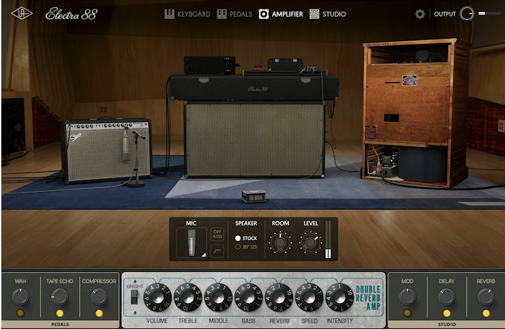Image resolution: width=505 pixels, height=329 pixels.
Task: Click the Tape Echo knob
Action: click(59, 297)
